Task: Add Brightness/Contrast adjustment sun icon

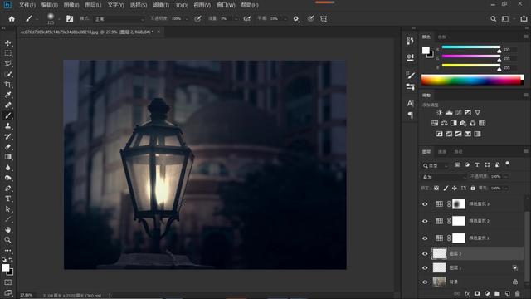Action: tap(440, 113)
